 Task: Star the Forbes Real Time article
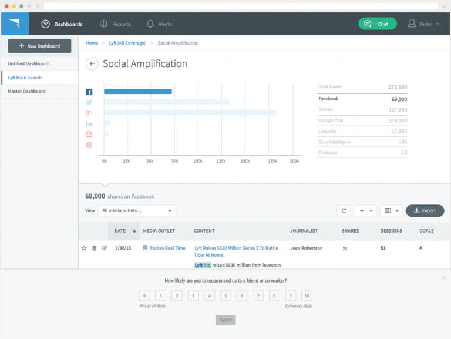84,248
